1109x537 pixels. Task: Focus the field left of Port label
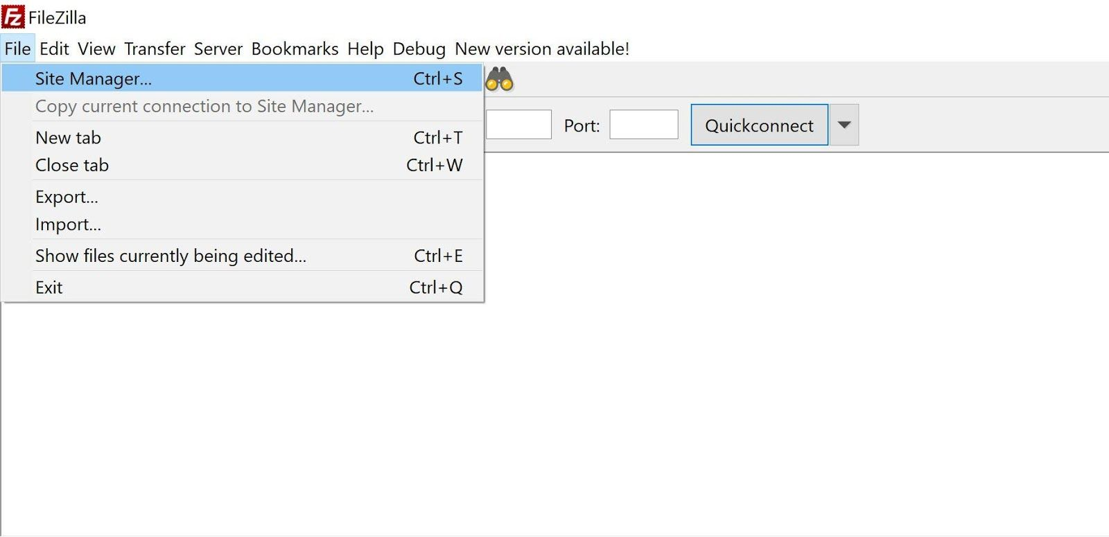tap(518, 125)
